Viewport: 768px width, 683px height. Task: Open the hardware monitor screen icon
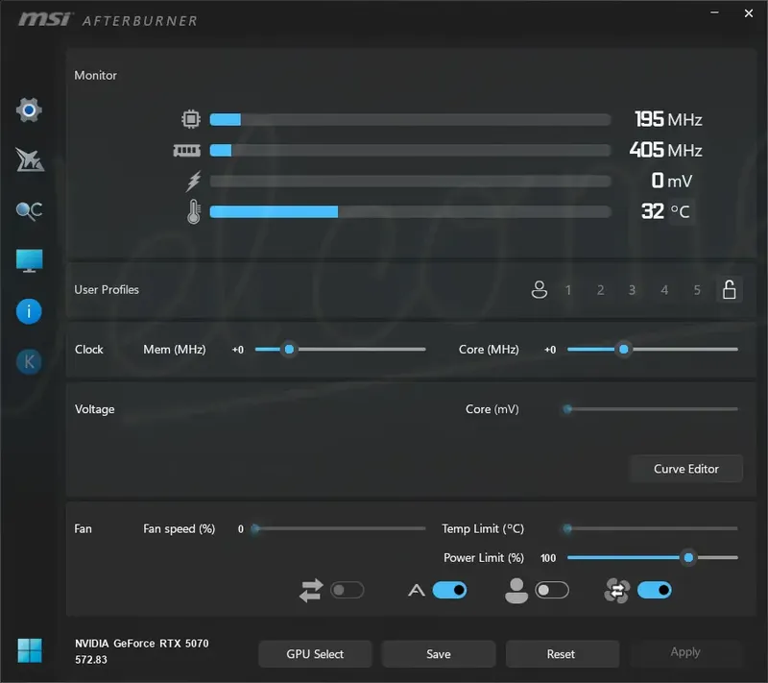[29, 261]
